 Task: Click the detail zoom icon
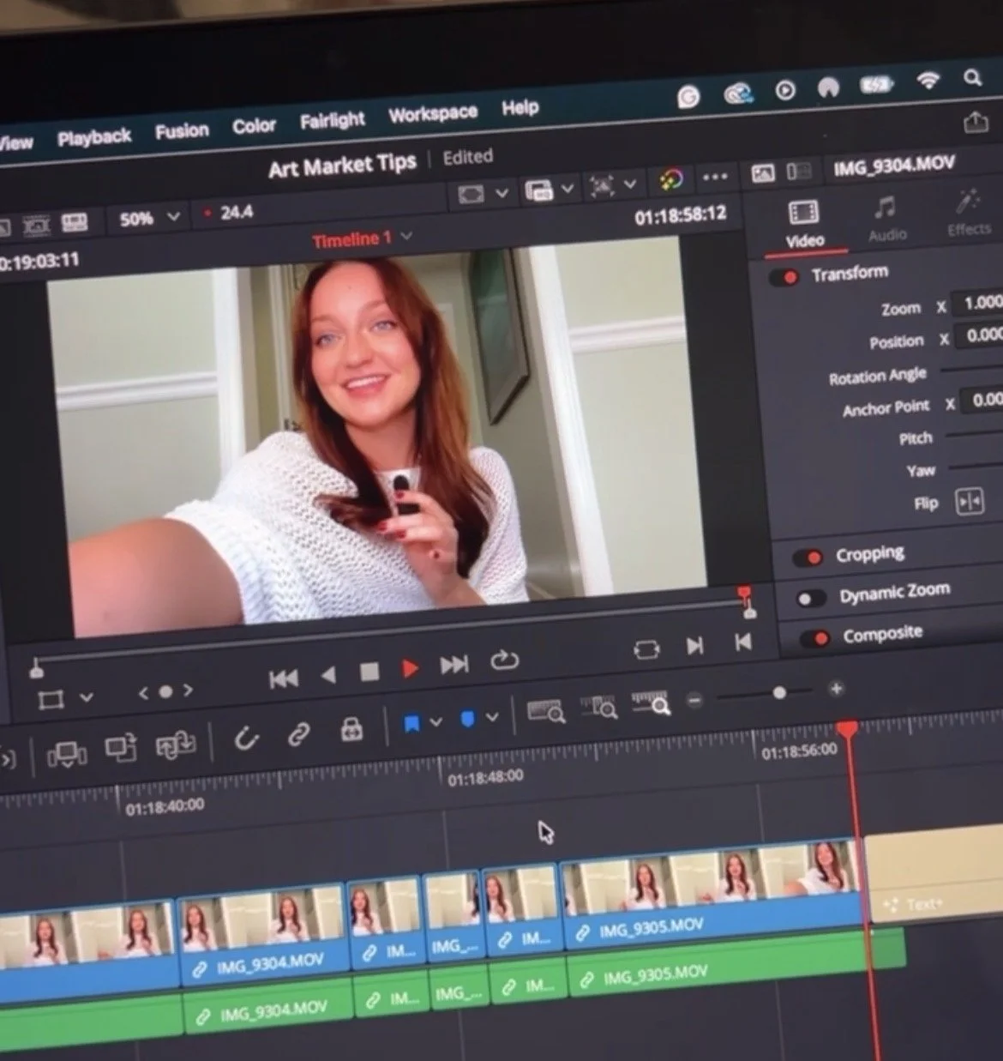click(598, 708)
